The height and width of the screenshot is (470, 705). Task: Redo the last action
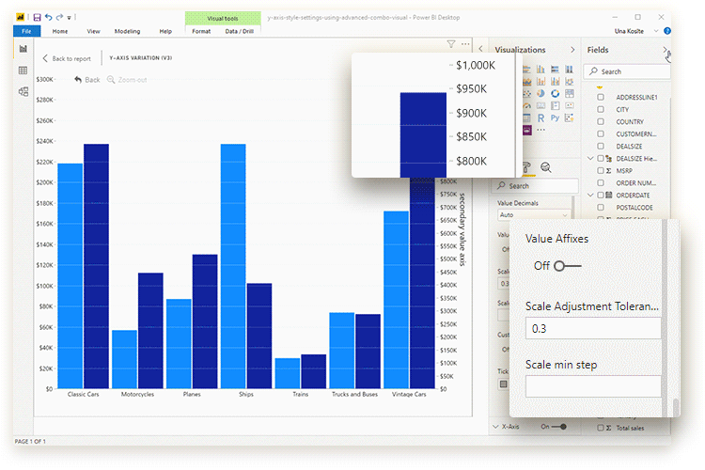[x=59, y=18]
